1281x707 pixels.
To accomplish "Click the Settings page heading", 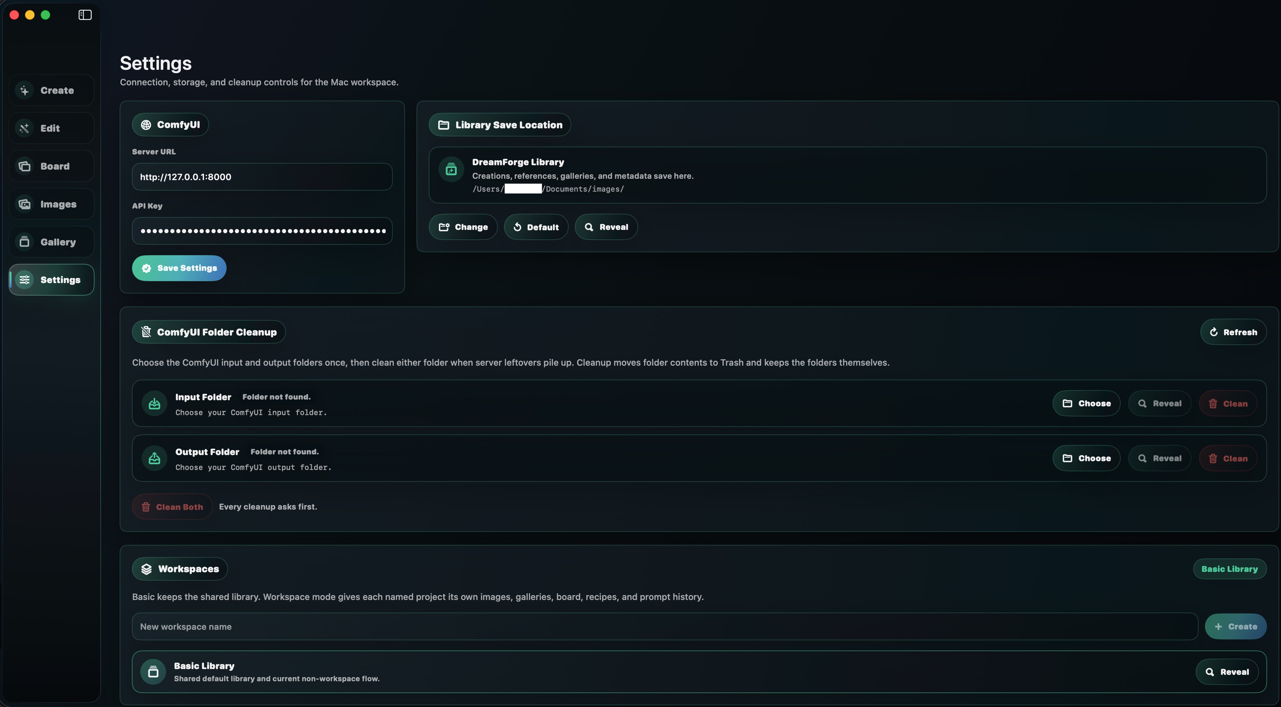I will coord(156,63).
